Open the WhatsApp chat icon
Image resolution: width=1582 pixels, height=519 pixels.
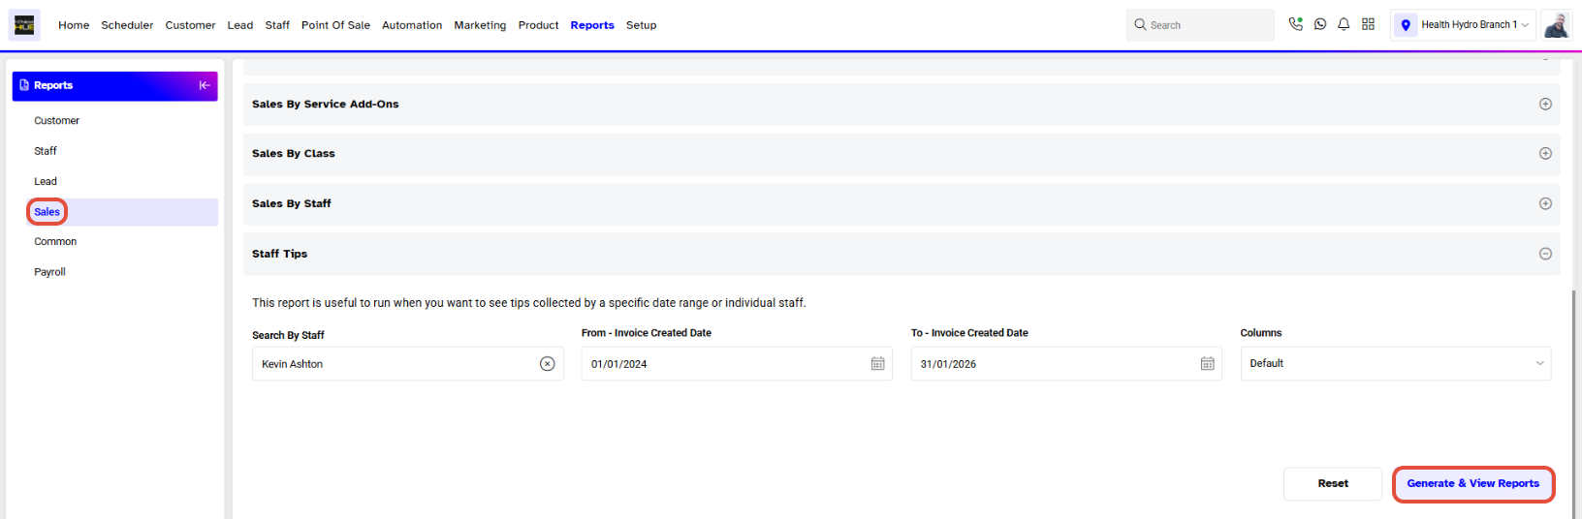(x=1320, y=24)
